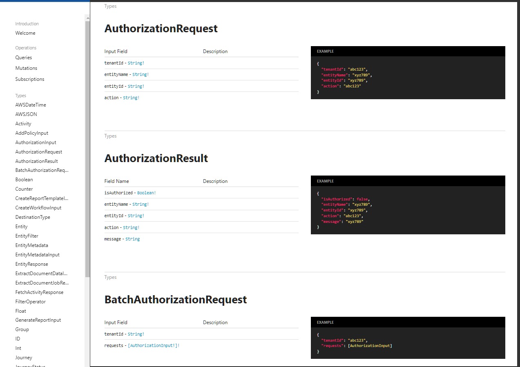
Task: Open AddPolicyInput in sidebar list
Action: click(x=31, y=133)
